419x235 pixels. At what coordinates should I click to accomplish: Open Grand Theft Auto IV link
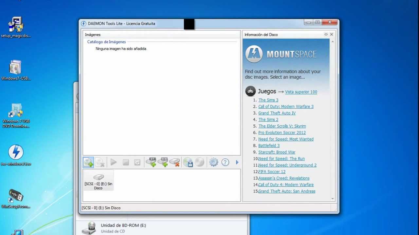click(x=277, y=113)
